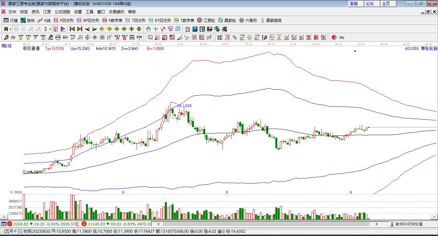Jump to first bar with skip-to-start icon
The image size is (438, 236).
tap(72, 29)
